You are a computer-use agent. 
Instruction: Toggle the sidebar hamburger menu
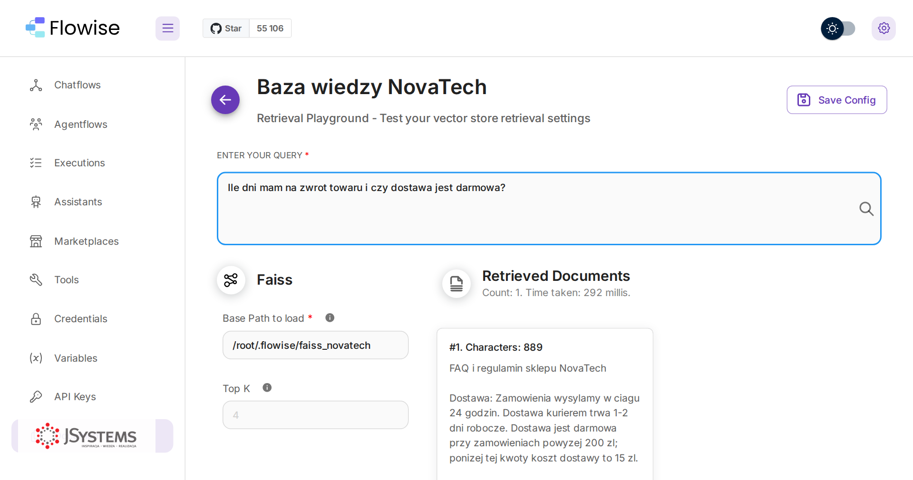tap(167, 28)
